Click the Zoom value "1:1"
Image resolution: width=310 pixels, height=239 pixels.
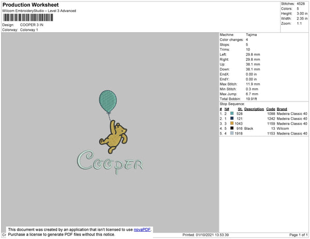[299, 24]
